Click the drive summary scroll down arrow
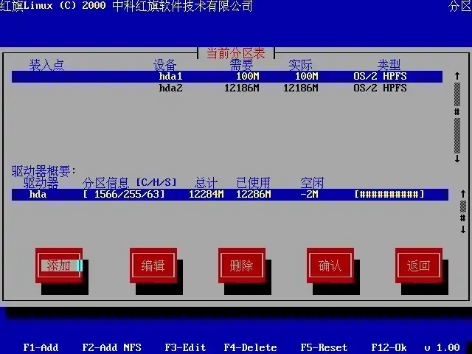Viewport: 472px width, 354px height. coord(463,229)
